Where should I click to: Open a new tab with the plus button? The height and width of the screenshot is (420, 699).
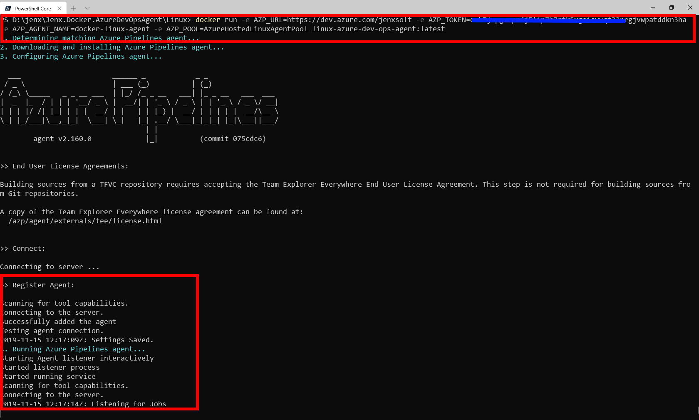[73, 8]
